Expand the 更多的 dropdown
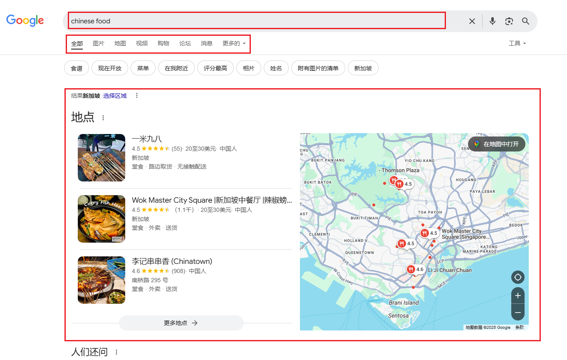This screenshot has width=567, height=360. [x=234, y=43]
